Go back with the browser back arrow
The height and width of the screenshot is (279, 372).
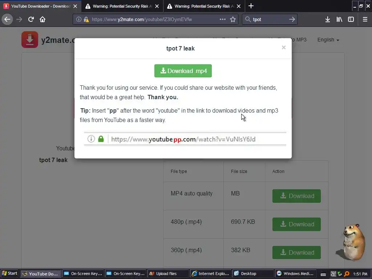(x=7, y=19)
